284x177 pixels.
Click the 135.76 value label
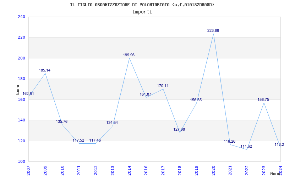click(61, 121)
